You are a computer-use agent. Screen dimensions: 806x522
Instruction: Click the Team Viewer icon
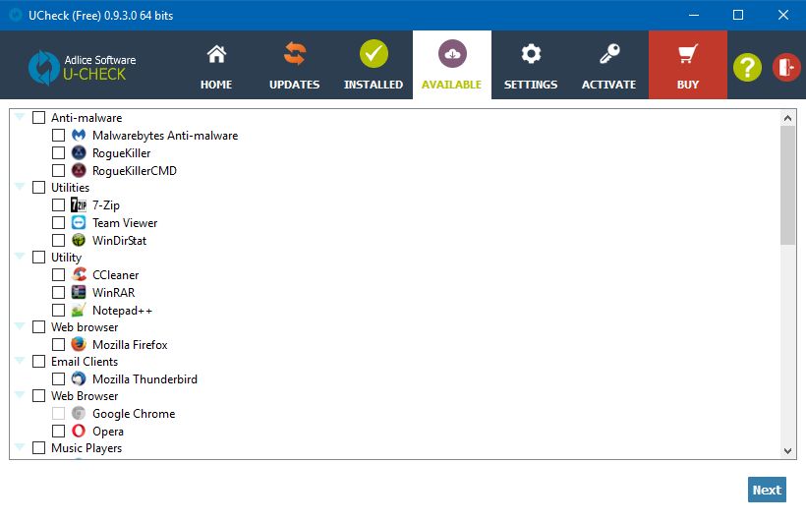coord(79,223)
